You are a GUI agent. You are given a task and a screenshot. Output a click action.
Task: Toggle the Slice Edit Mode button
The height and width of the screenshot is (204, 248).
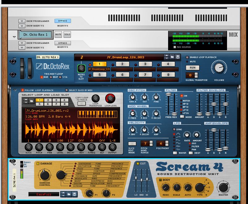point(132,144)
